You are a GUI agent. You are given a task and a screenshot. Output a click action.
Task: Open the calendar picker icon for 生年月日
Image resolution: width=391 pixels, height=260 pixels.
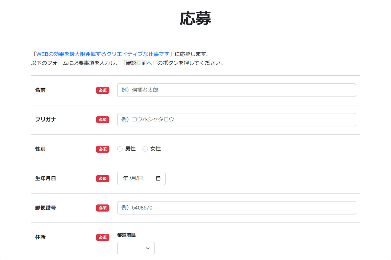158,178
